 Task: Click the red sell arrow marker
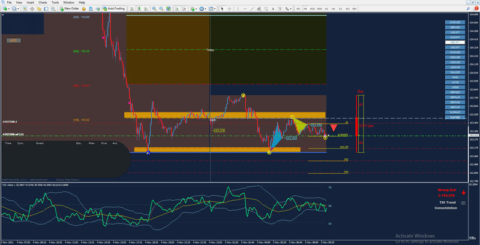pyautogui.click(x=334, y=128)
